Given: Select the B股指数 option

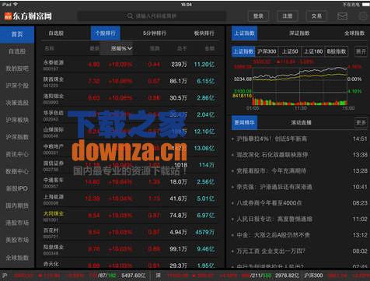Looking at the screenshot, I should [337, 51].
